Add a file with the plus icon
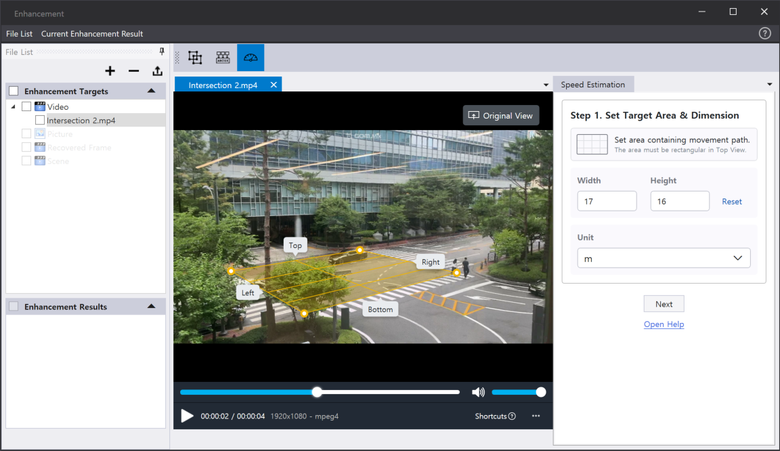 [110, 71]
